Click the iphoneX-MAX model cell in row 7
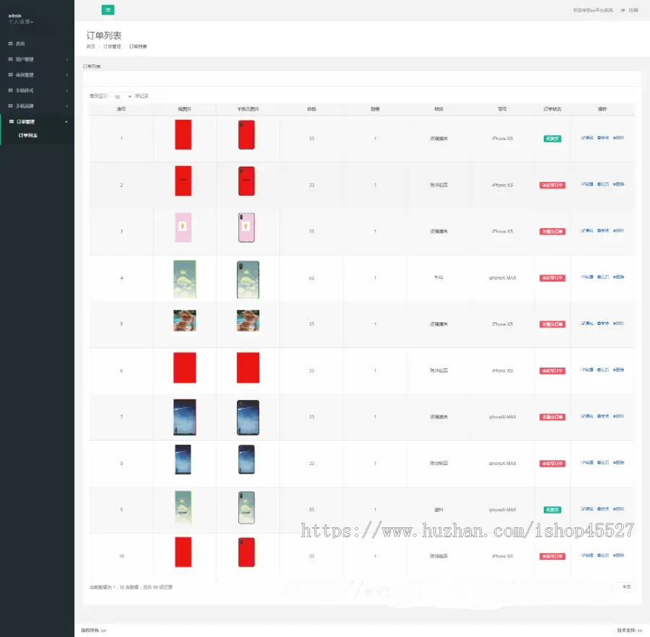Viewport: 650px width, 637px height. [503, 417]
